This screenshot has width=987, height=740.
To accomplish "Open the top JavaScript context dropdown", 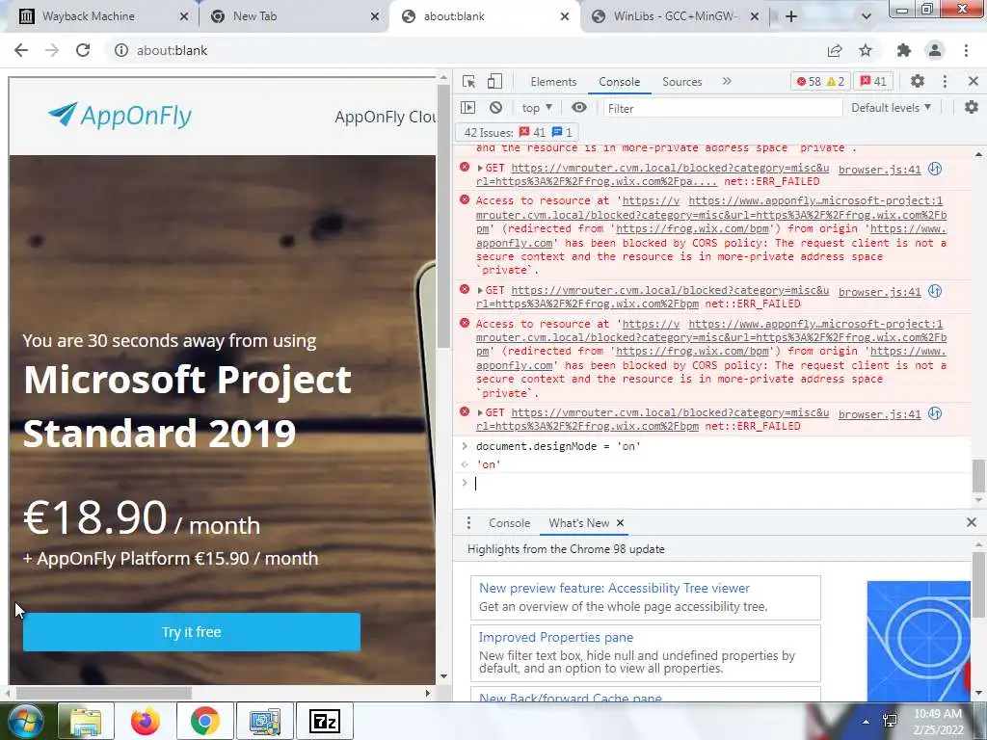I will pos(537,108).
